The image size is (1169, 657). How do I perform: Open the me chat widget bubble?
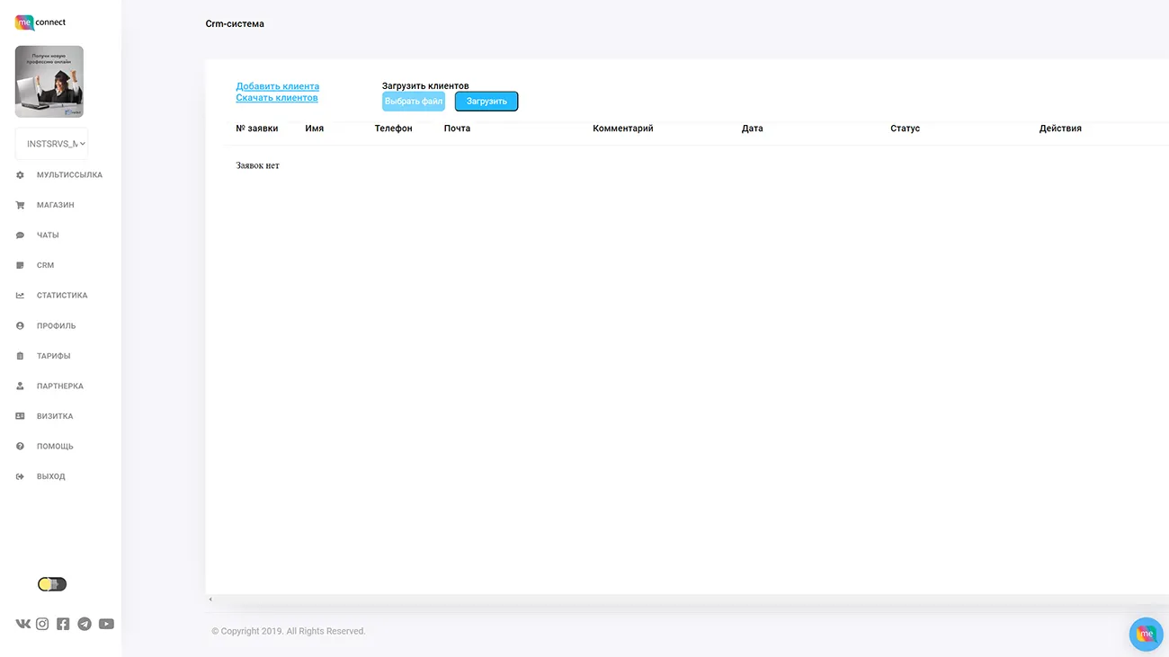[1146, 634]
